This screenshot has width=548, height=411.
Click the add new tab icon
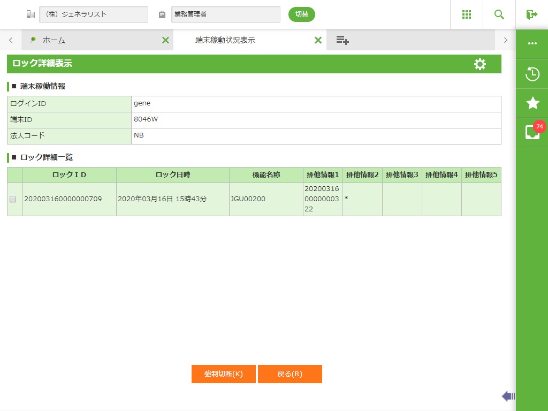[x=342, y=40]
